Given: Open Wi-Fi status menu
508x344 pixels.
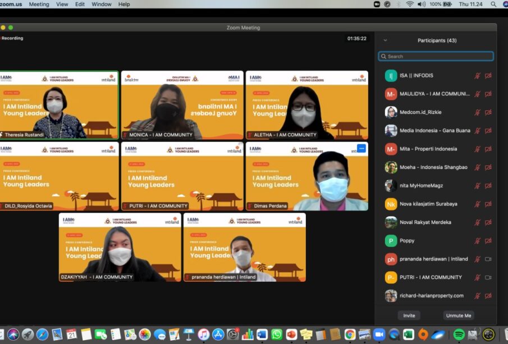Looking at the screenshot, I should tap(410, 4).
